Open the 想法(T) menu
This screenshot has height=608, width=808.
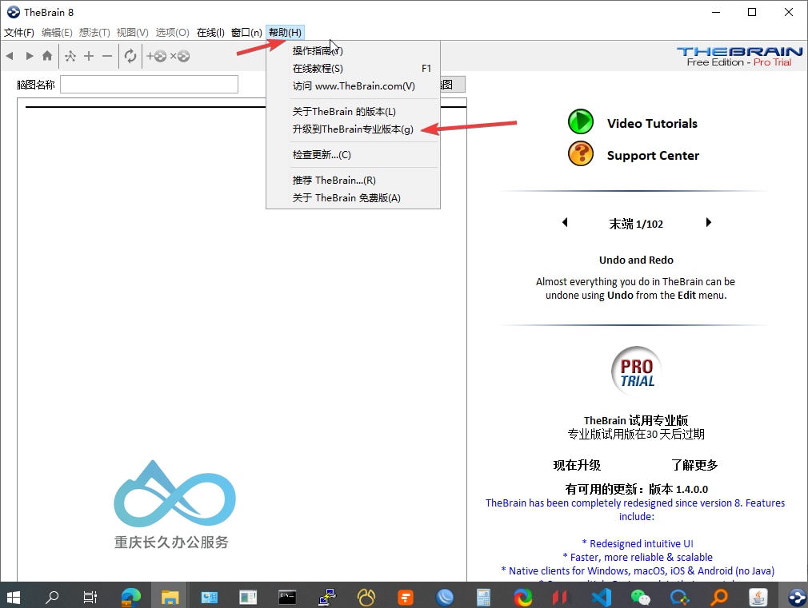(94, 33)
